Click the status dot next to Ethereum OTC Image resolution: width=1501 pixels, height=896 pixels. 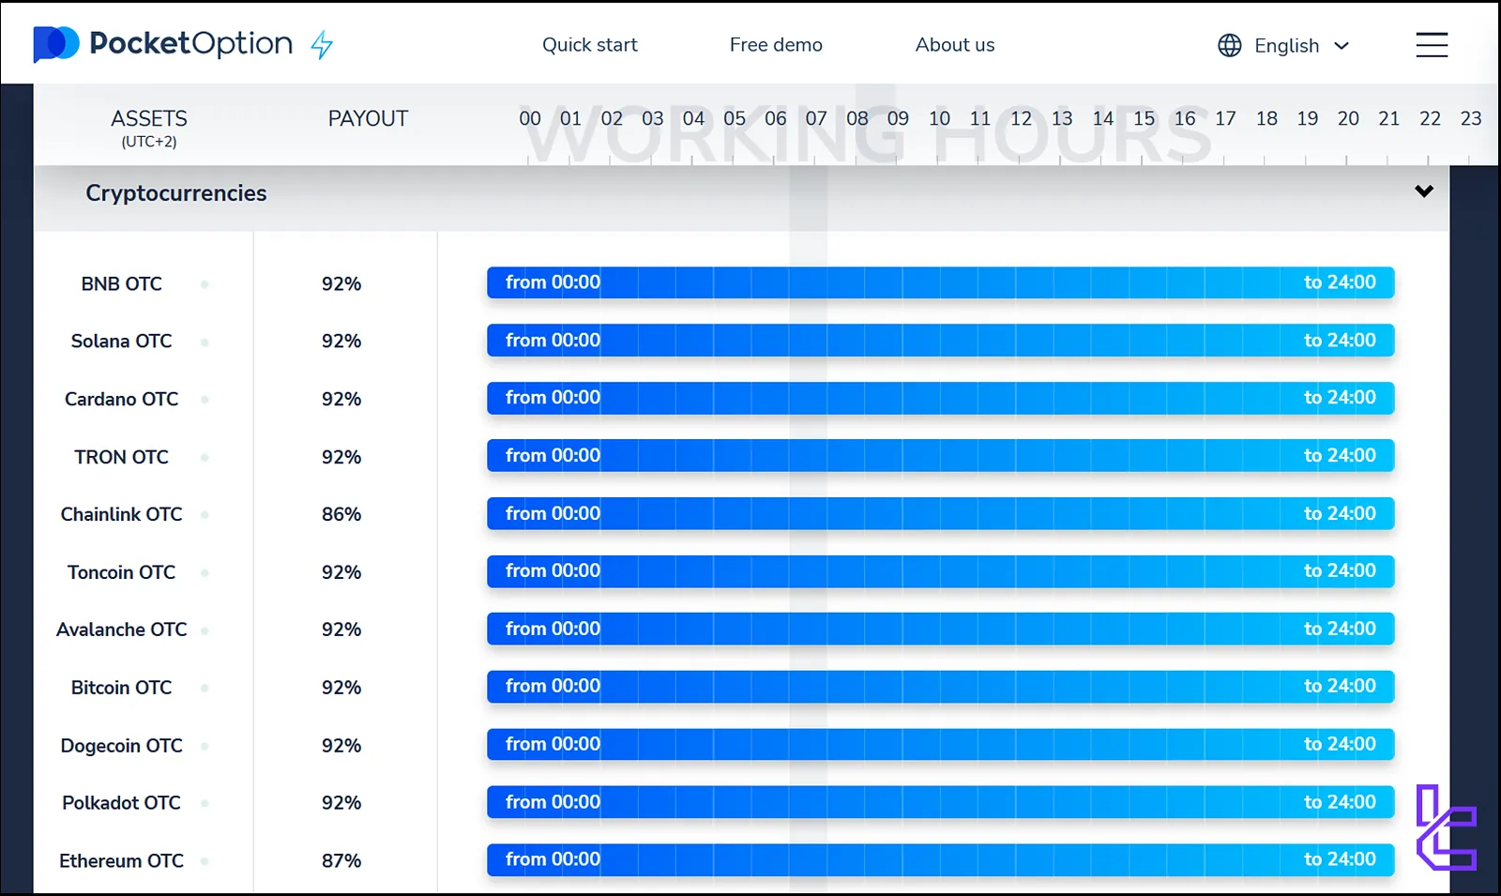click(x=205, y=862)
